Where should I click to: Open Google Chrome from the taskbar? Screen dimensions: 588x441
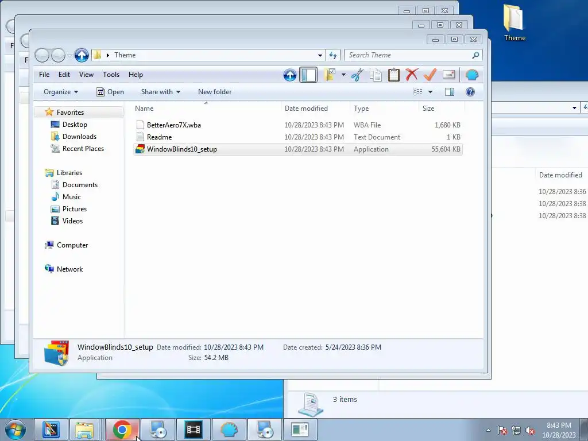tap(122, 430)
